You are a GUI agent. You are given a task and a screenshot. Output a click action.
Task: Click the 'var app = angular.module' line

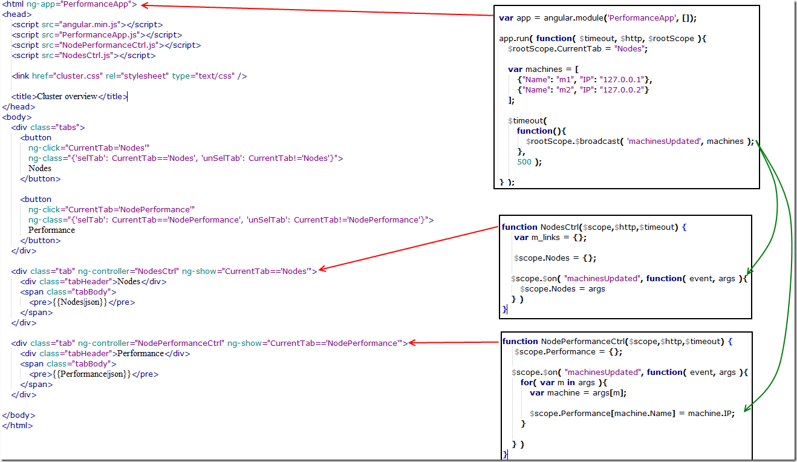(x=597, y=18)
